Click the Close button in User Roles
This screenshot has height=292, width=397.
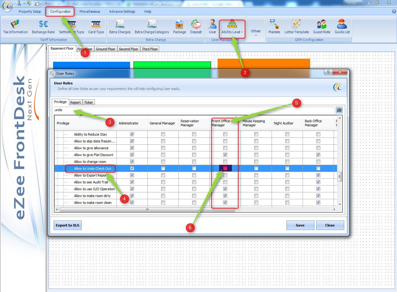pos(330,225)
